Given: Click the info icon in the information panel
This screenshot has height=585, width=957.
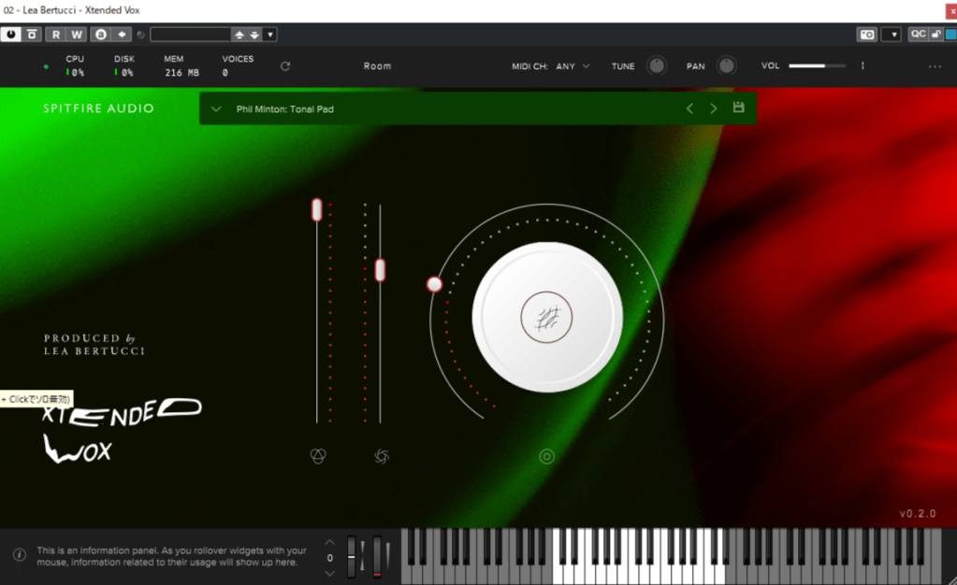Looking at the screenshot, I should pos(19,555).
